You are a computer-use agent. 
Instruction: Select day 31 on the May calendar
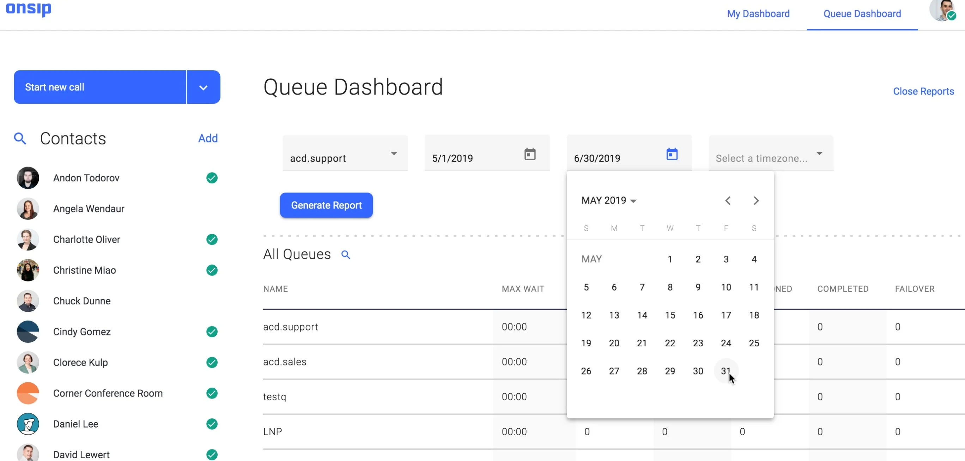pyautogui.click(x=725, y=370)
